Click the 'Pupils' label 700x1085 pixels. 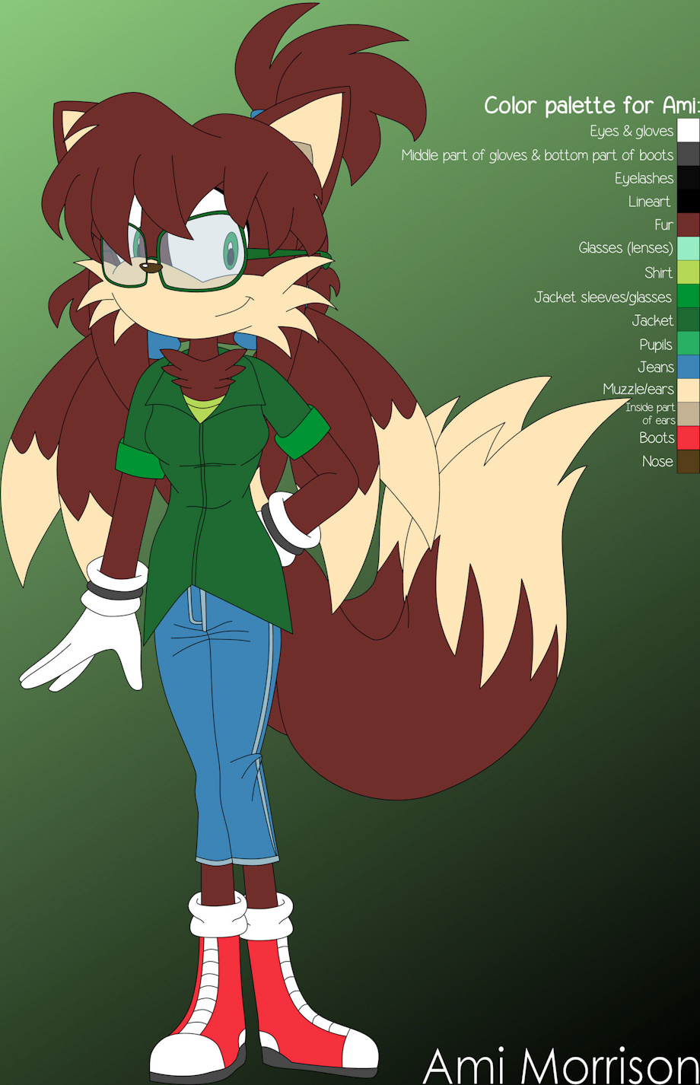point(656,345)
